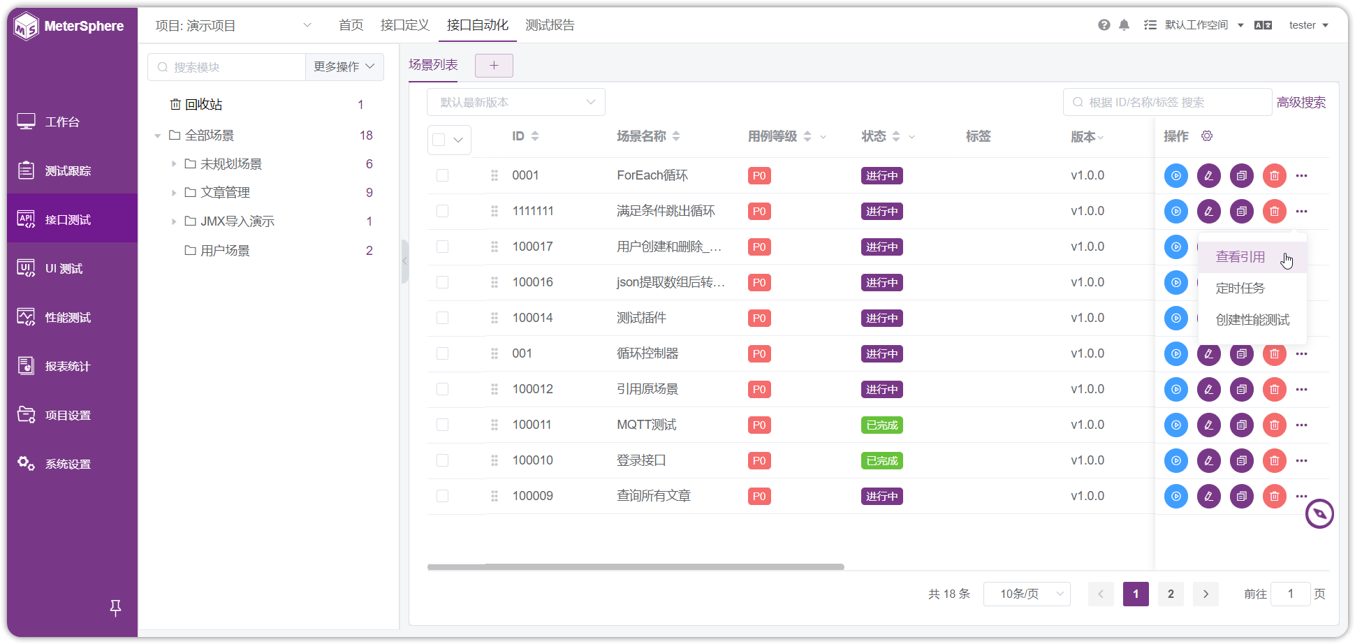1355x644 pixels.
Task: Switch language with the translate icon
Action: (x=1263, y=25)
